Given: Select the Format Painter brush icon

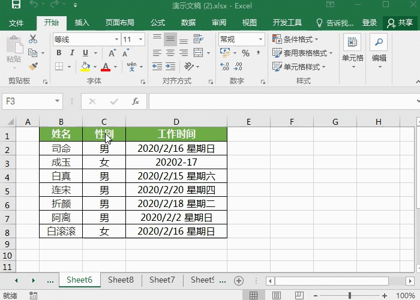Looking at the screenshot, I should point(33,67).
